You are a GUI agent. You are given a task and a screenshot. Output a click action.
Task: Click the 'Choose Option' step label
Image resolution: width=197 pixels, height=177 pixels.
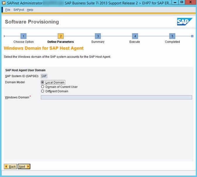(24, 42)
